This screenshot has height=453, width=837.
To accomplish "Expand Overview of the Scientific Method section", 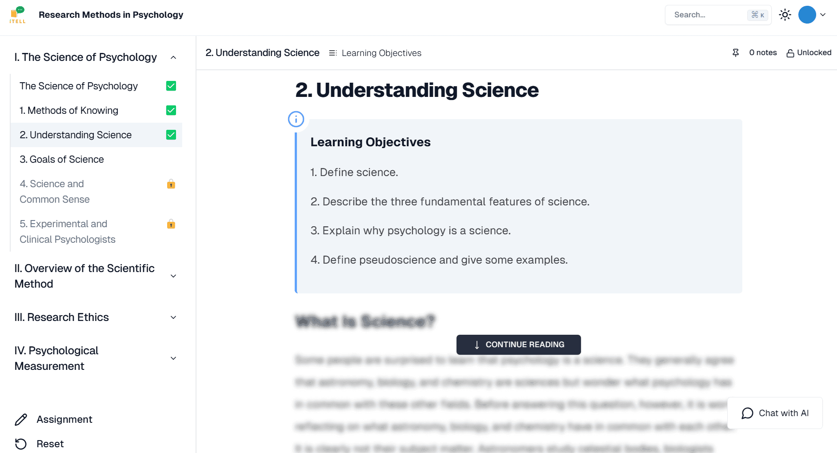I will point(173,276).
